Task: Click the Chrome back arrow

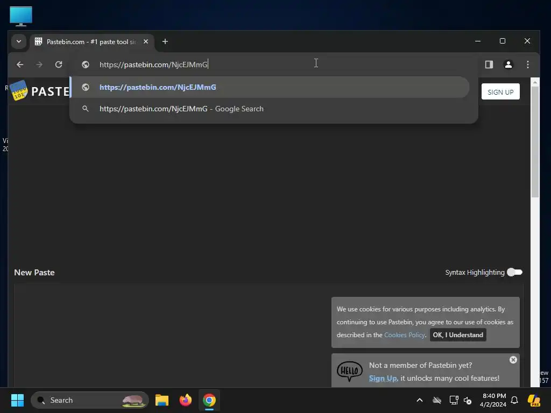Action: 20,65
